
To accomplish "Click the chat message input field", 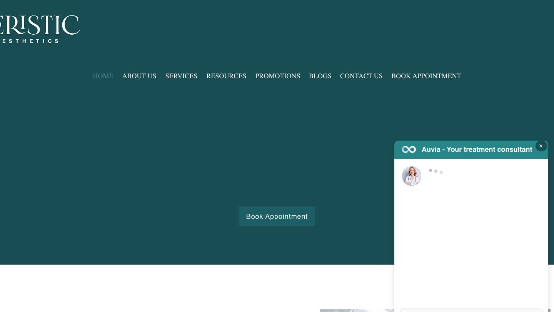I will point(471,310).
